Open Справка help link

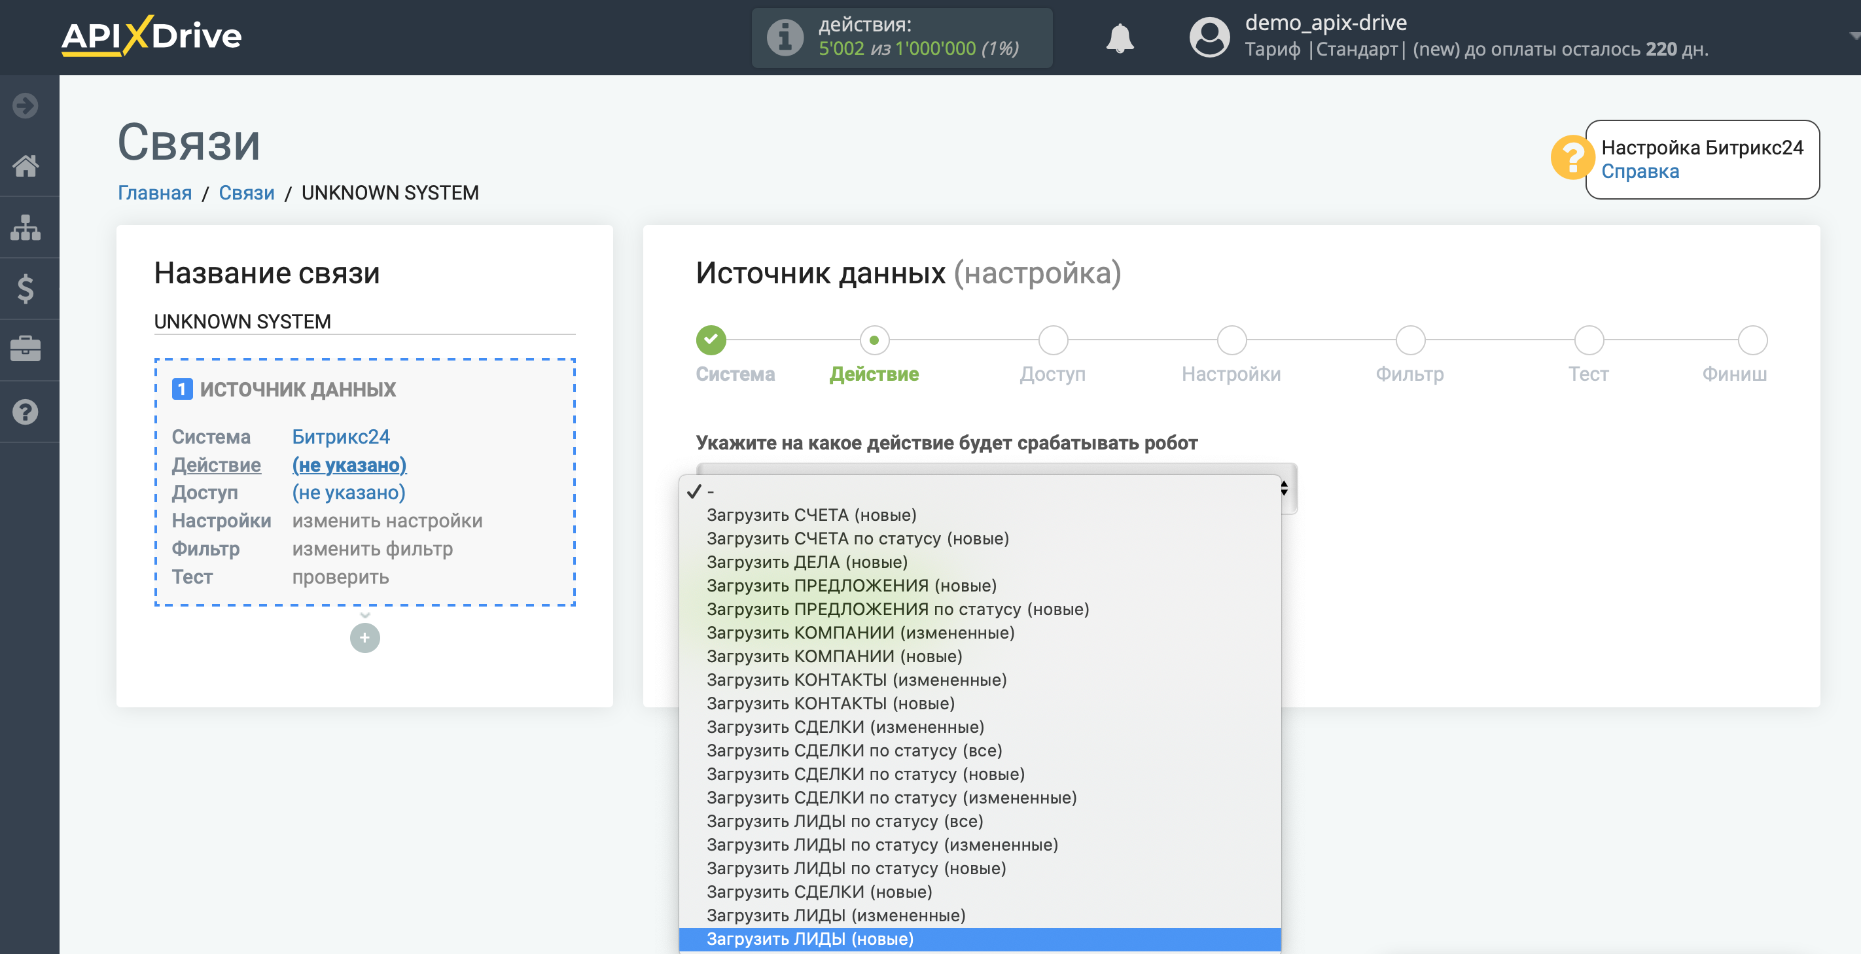click(1640, 172)
